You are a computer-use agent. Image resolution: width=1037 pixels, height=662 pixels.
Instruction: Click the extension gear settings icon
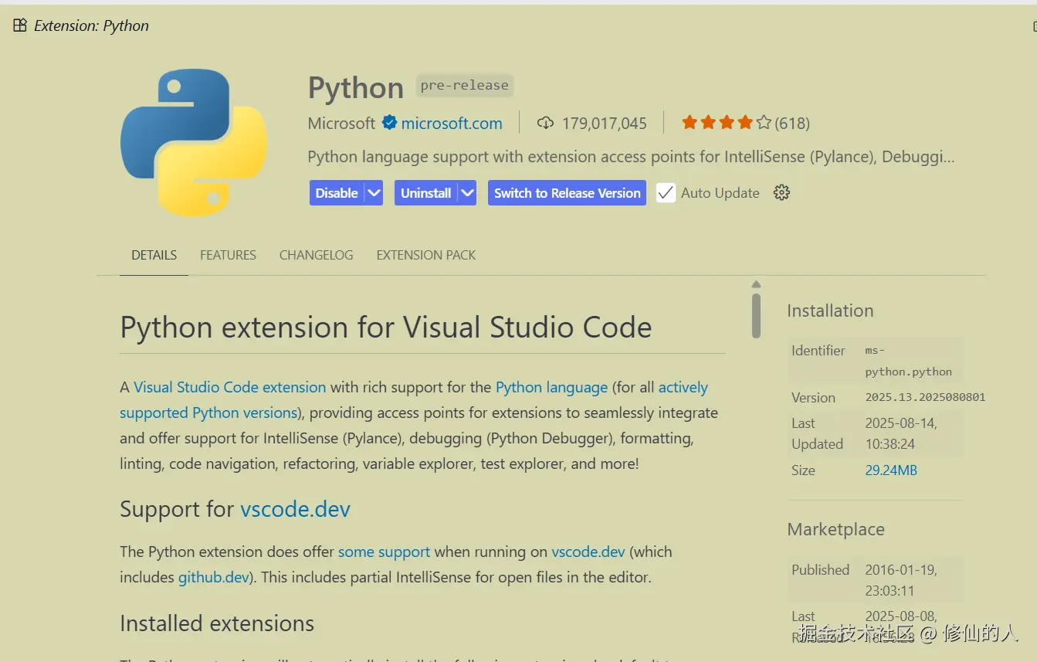pos(781,193)
